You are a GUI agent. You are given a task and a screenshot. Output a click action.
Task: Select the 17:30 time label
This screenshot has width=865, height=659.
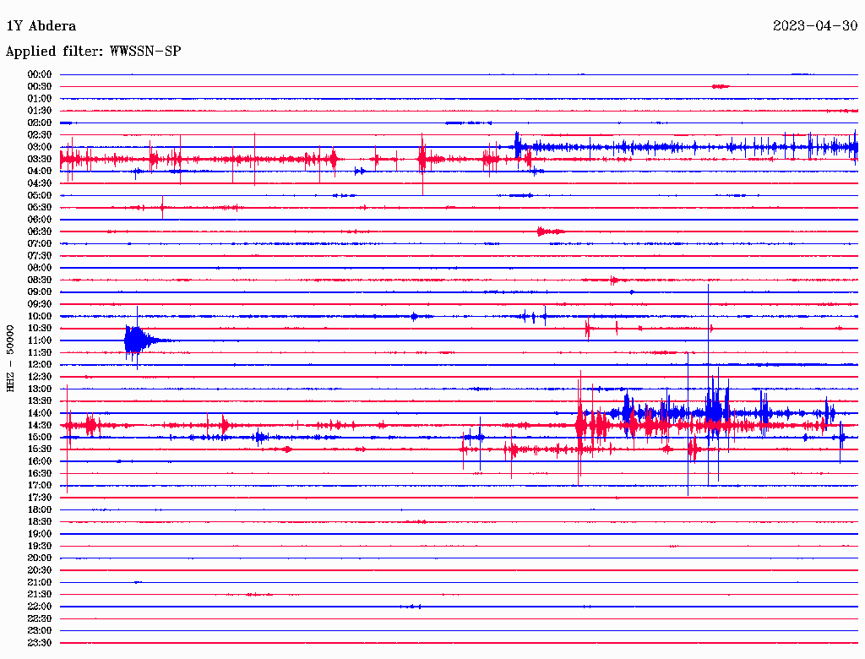[x=40, y=498]
